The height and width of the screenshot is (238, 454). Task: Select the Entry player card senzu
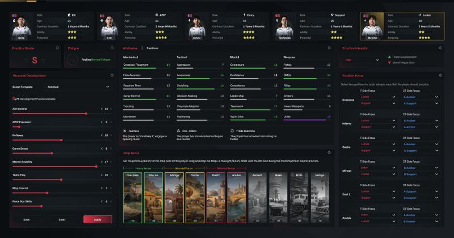pos(226,26)
